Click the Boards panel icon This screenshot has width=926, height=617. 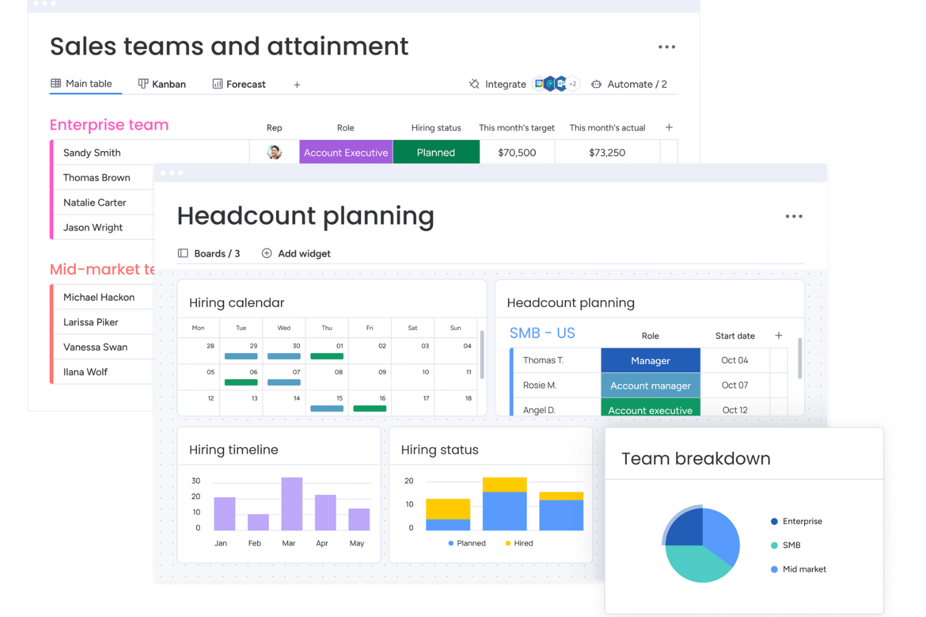[183, 253]
